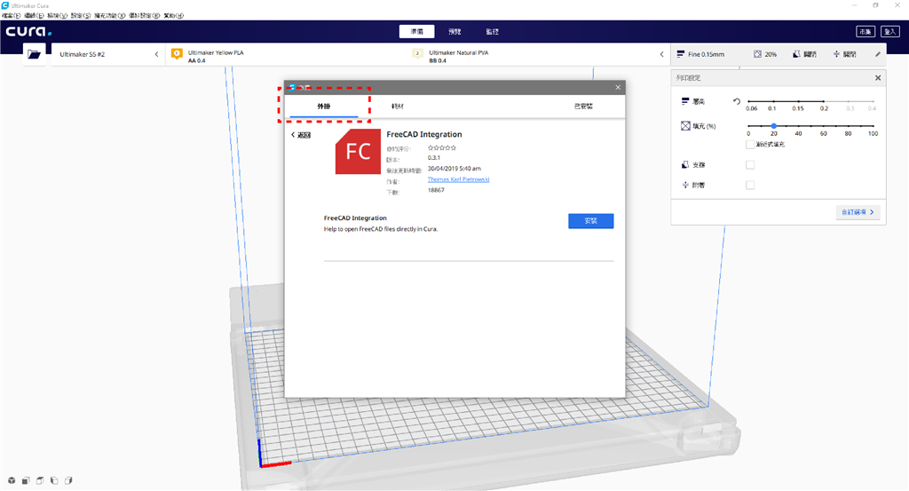Click the Fine 0.15mm profile icon

point(679,54)
